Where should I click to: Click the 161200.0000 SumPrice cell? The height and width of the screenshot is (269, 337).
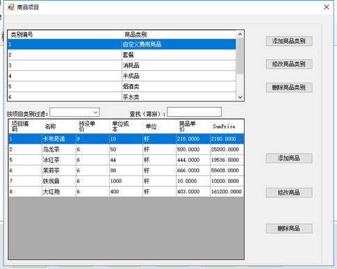pos(227,192)
